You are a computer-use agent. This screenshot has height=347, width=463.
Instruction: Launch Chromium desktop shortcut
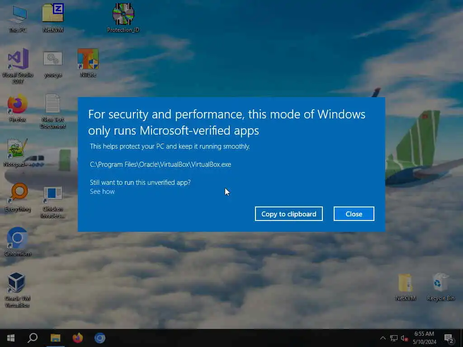[x=18, y=242]
